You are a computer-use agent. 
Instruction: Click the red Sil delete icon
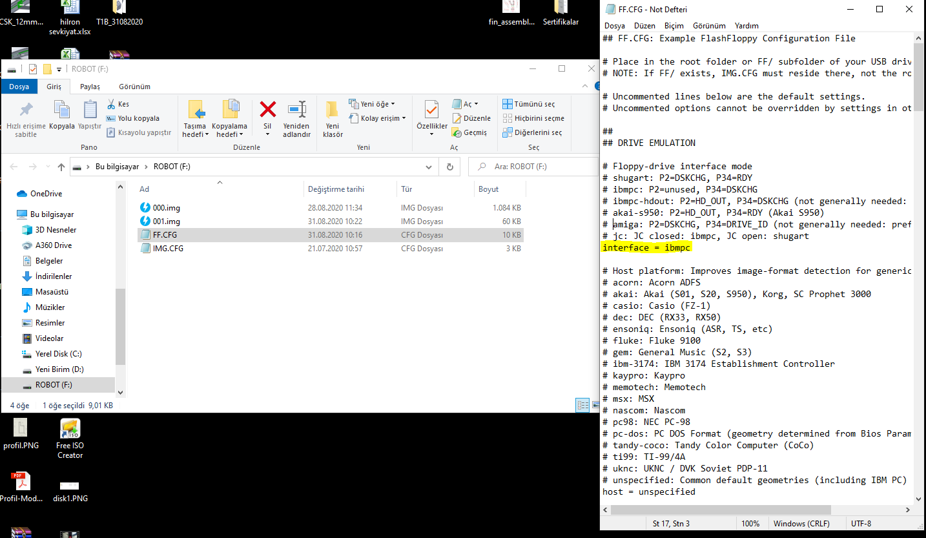[x=267, y=109]
